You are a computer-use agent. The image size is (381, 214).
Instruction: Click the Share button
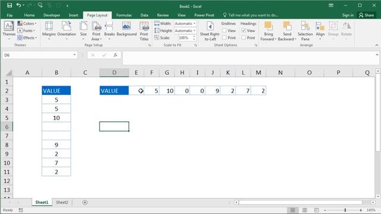(x=367, y=15)
